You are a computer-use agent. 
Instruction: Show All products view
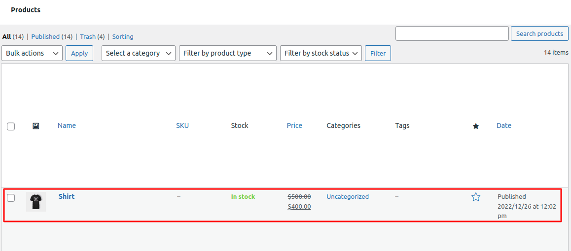click(x=6, y=36)
